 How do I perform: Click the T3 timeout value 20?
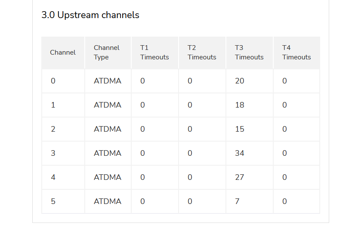click(x=240, y=81)
